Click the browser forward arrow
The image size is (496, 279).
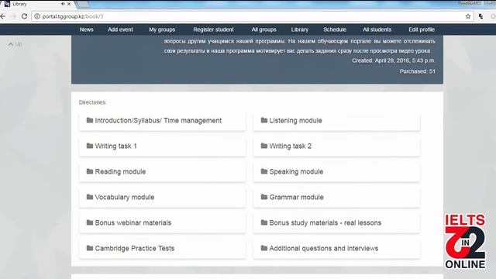[13, 16]
